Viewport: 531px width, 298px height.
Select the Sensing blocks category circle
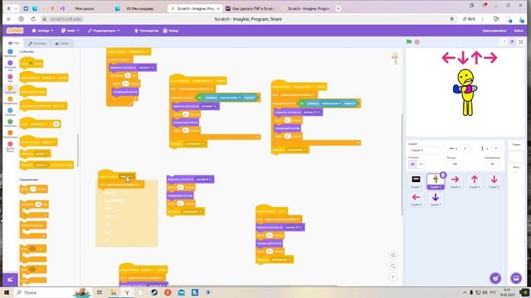[x=10, y=110]
